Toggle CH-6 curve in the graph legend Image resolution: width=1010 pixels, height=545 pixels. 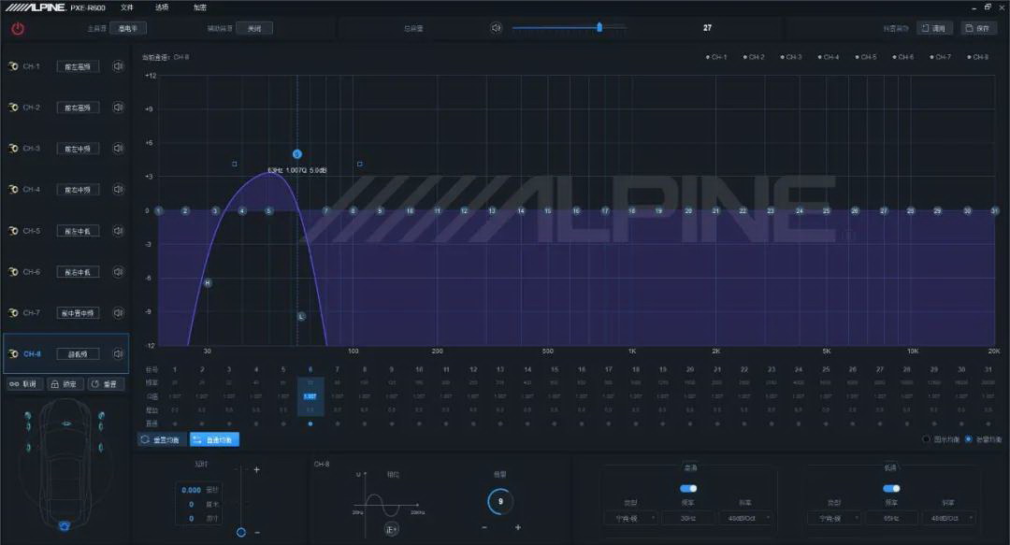903,57
